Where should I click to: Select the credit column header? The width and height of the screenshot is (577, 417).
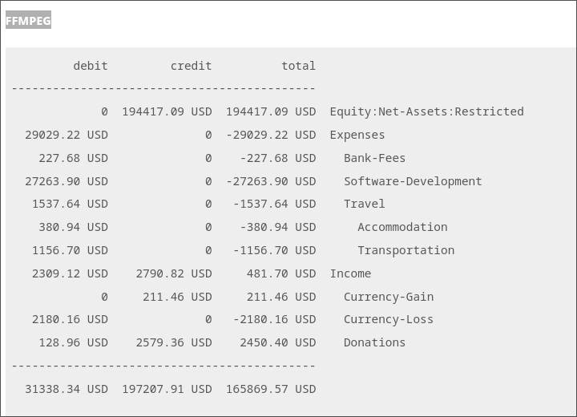click(191, 66)
